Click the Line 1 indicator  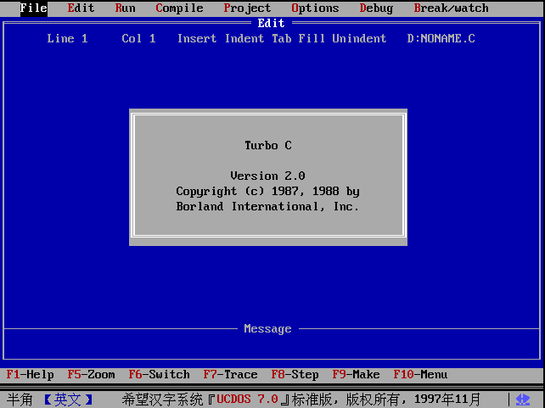click(x=67, y=38)
